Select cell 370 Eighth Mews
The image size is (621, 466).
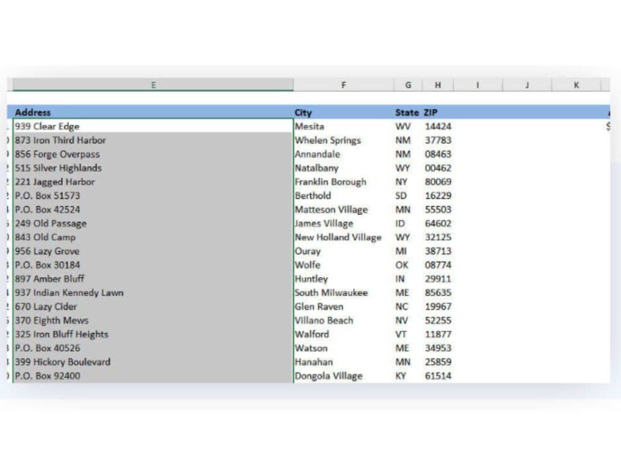(x=153, y=320)
